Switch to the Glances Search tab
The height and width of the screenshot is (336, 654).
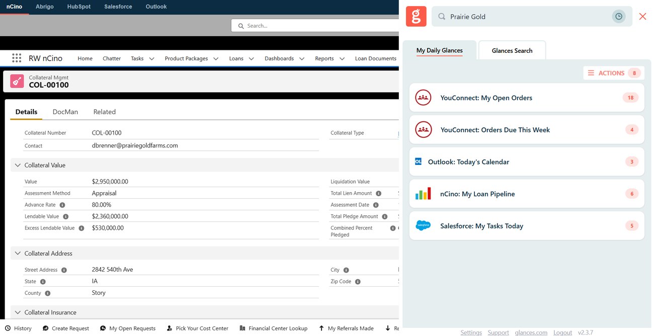pos(512,50)
